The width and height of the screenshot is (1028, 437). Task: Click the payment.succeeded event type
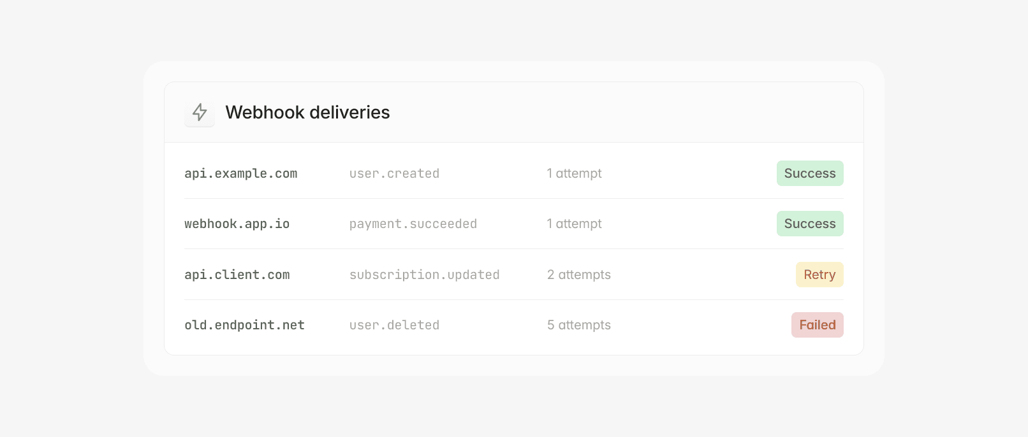(x=413, y=224)
